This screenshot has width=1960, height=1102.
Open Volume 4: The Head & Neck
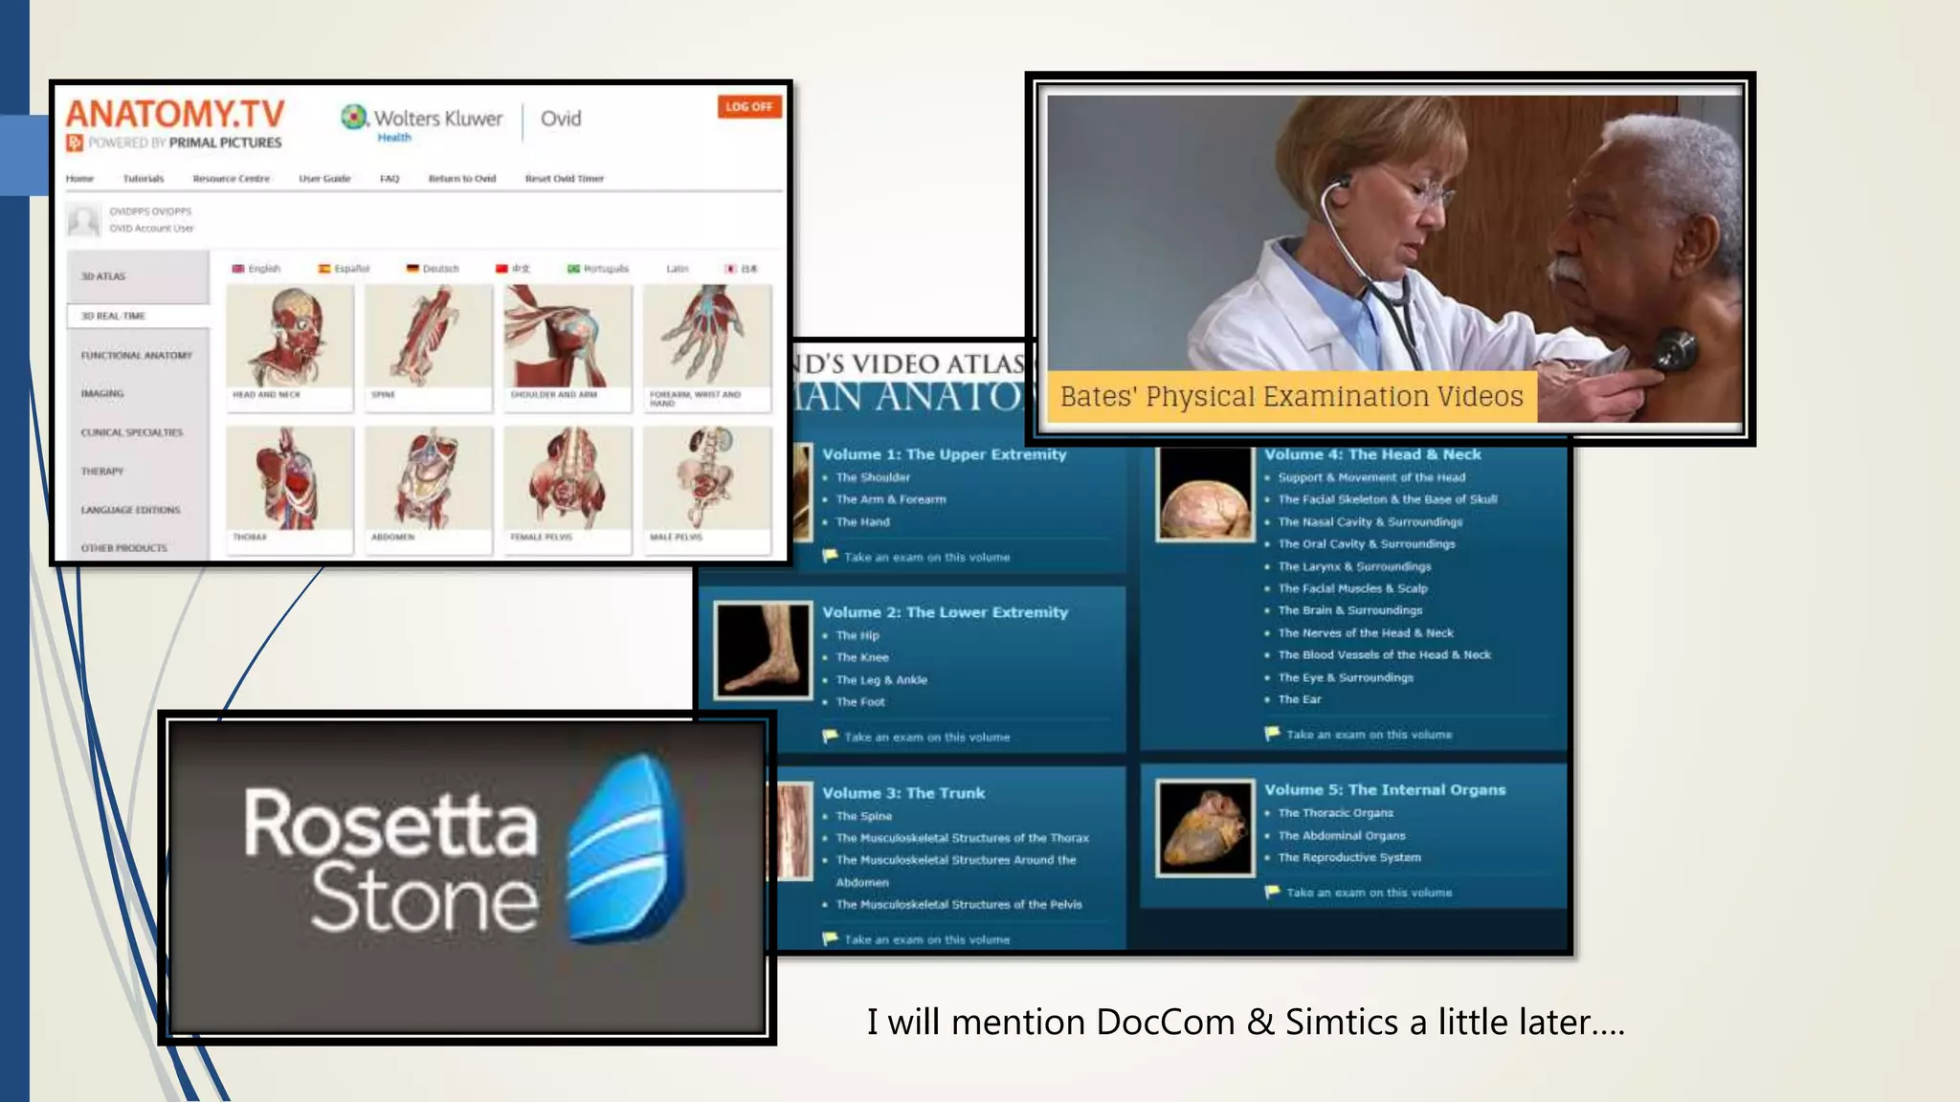click(x=1372, y=454)
